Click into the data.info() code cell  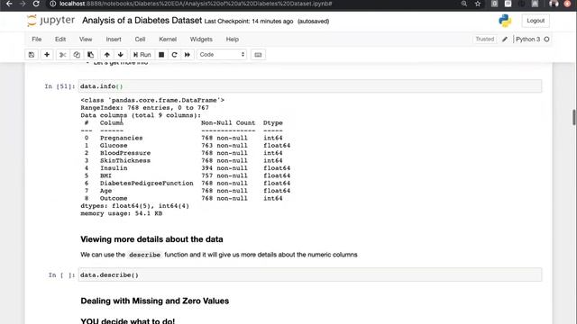310,86
